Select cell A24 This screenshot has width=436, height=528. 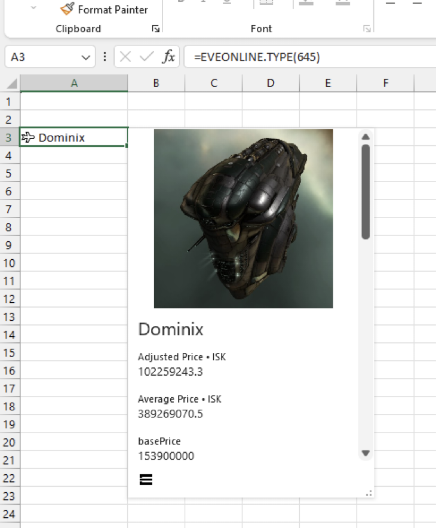click(74, 514)
